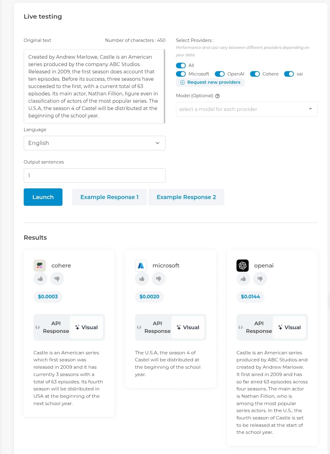The width and height of the screenshot is (330, 454).
Task: Turn off the Cohere provider switch
Action: pos(255,74)
